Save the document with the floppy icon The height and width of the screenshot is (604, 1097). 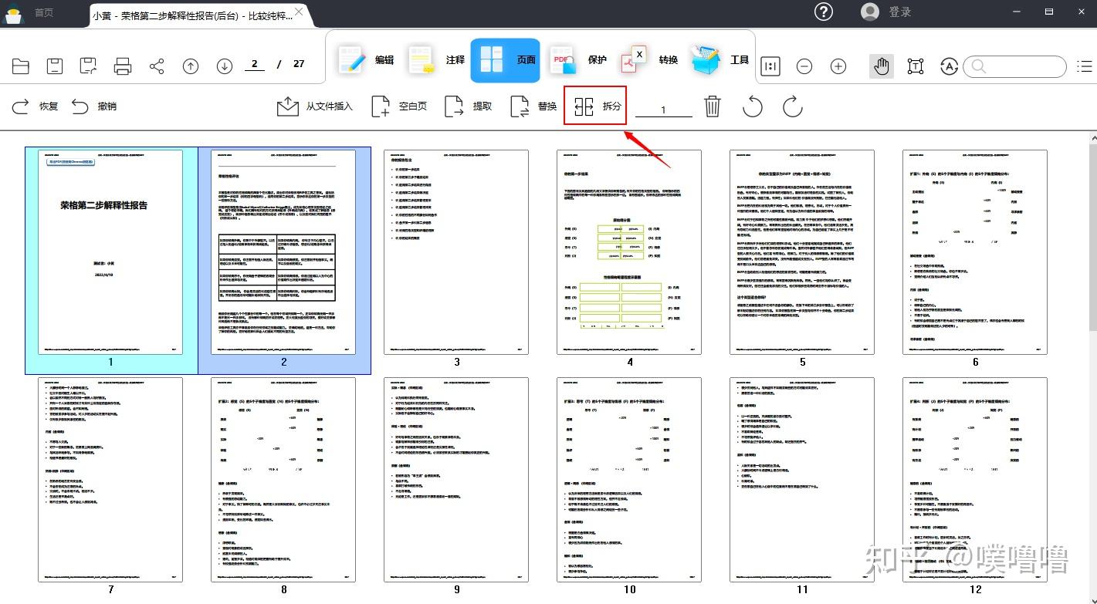(x=54, y=66)
